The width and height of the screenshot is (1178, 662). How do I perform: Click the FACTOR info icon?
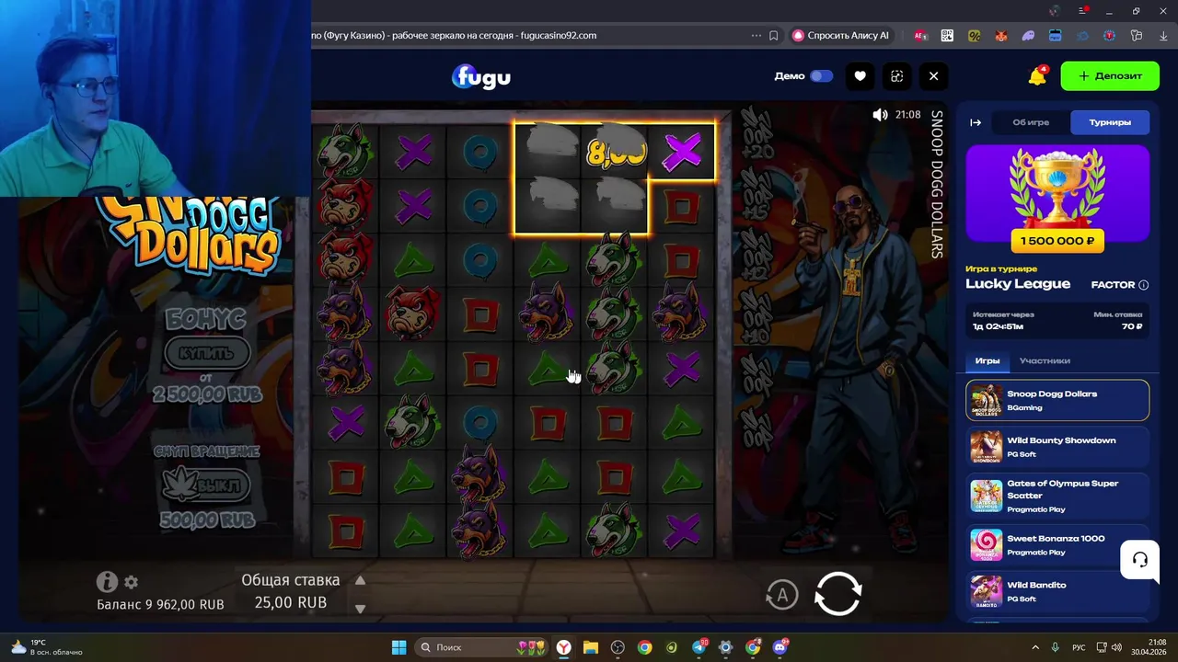[1144, 285]
